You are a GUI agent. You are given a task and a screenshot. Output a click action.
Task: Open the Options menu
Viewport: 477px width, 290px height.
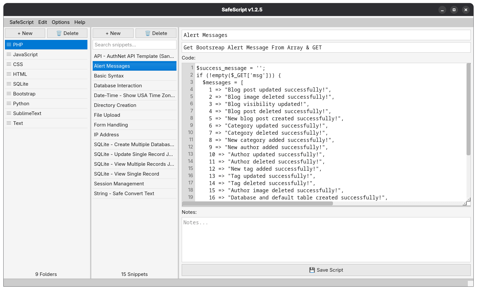[x=61, y=22]
